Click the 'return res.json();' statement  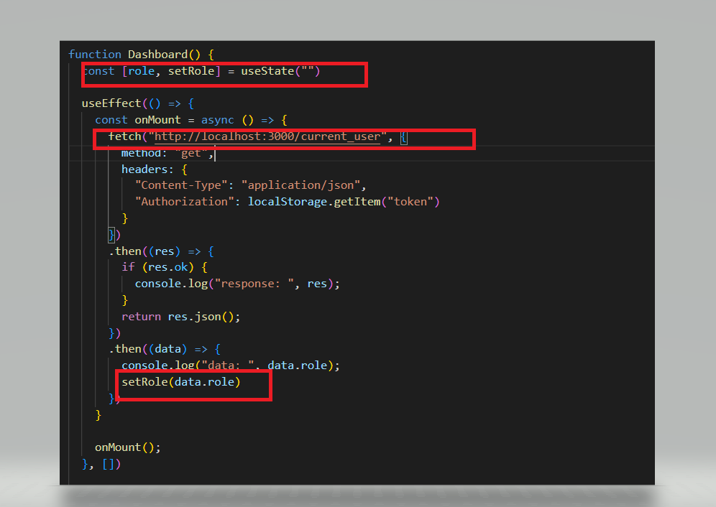[181, 317]
